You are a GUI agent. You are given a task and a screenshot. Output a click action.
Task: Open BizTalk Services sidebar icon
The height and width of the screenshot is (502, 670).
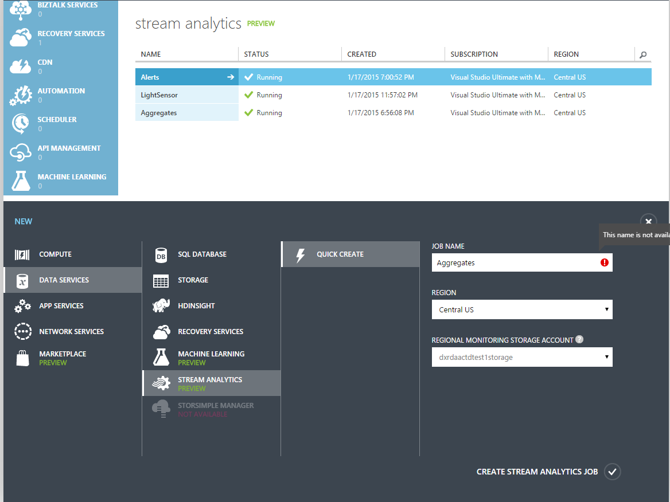[x=21, y=9]
